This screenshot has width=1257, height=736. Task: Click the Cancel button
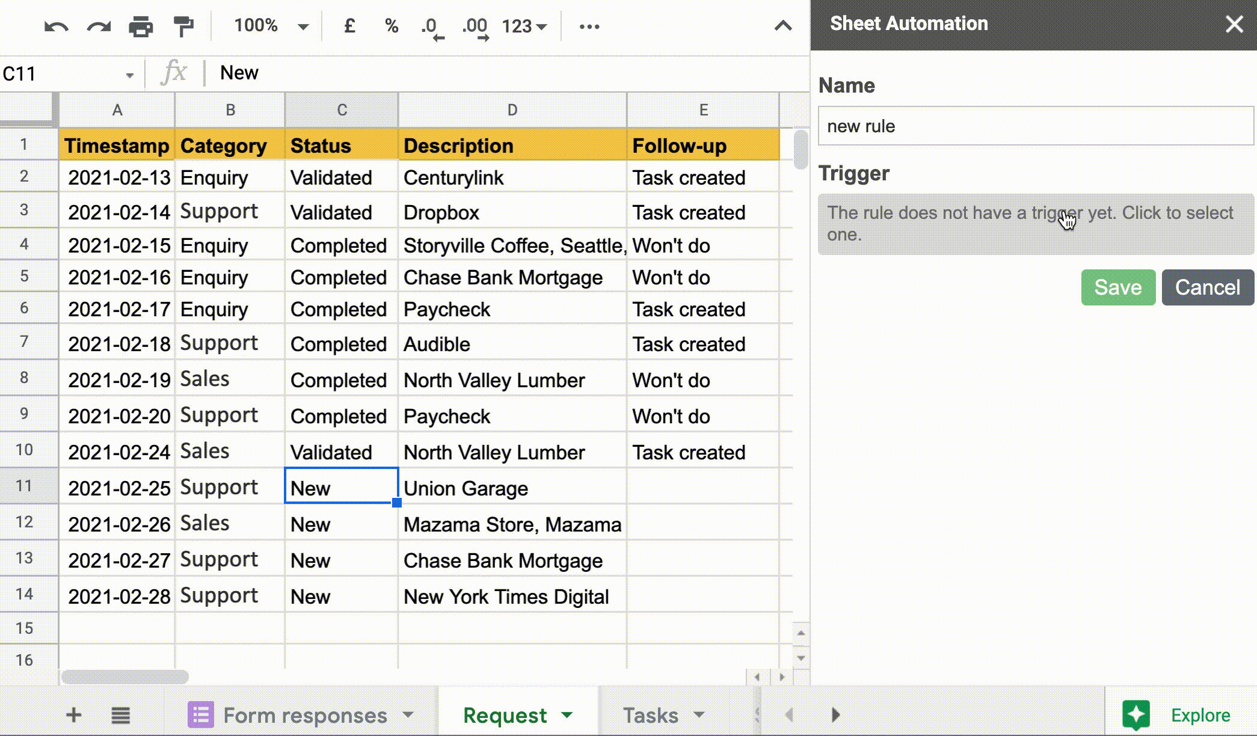point(1207,287)
